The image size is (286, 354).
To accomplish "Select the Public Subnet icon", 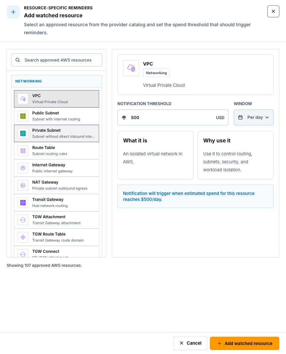I will (23, 116).
